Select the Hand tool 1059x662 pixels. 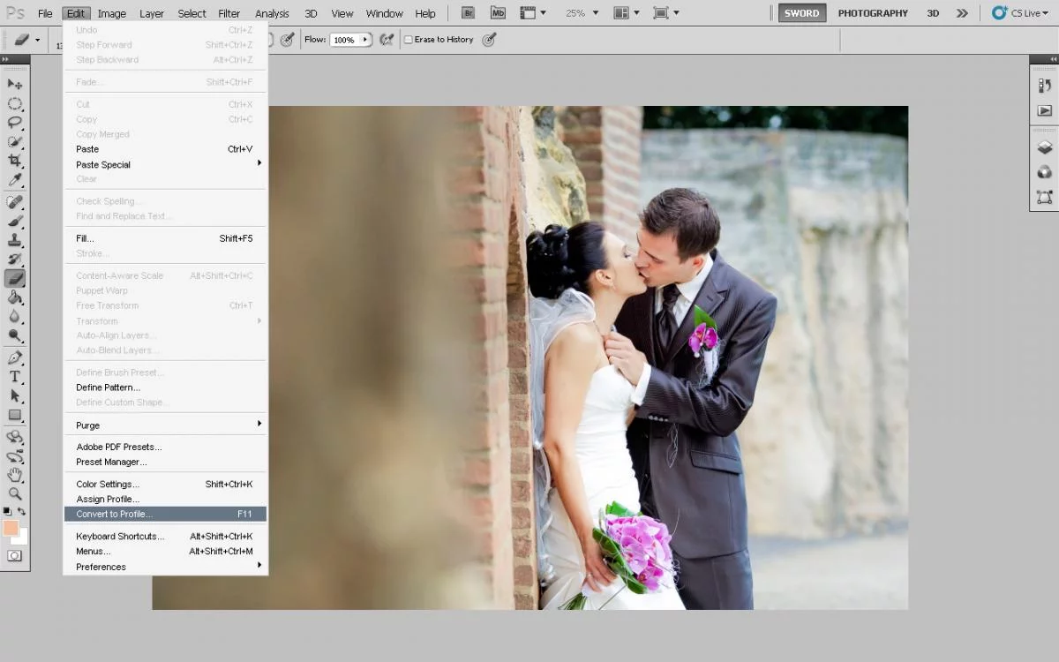click(15, 475)
